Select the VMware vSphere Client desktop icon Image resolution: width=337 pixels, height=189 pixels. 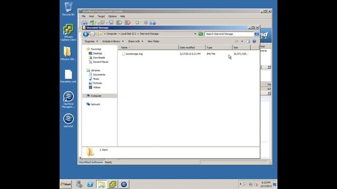pos(68,32)
